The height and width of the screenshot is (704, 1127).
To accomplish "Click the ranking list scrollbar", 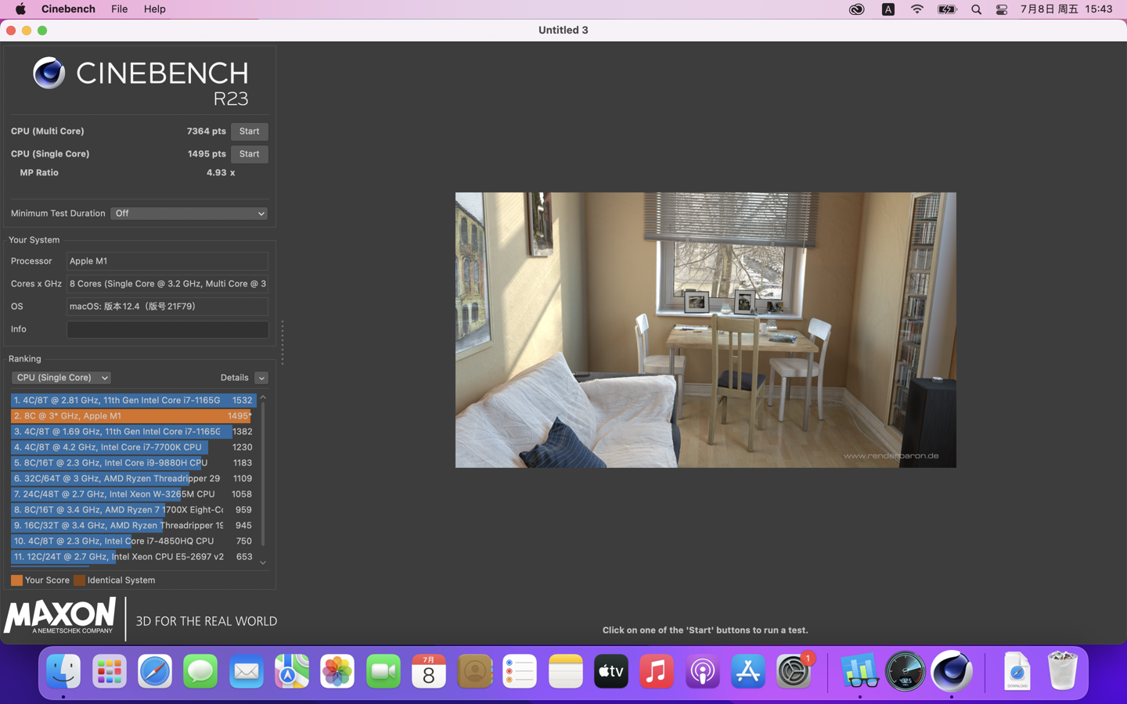I will point(263,474).
